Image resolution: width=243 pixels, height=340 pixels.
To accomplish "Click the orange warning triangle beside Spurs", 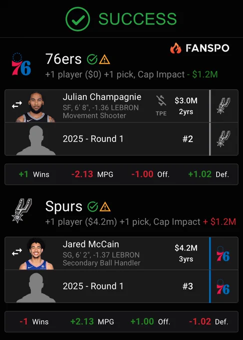I will 105,206.
